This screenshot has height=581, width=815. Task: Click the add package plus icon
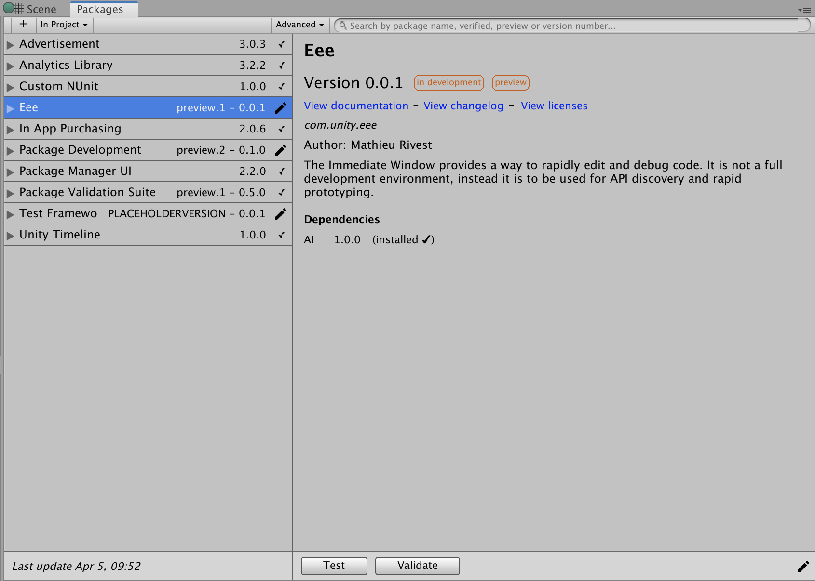23,25
